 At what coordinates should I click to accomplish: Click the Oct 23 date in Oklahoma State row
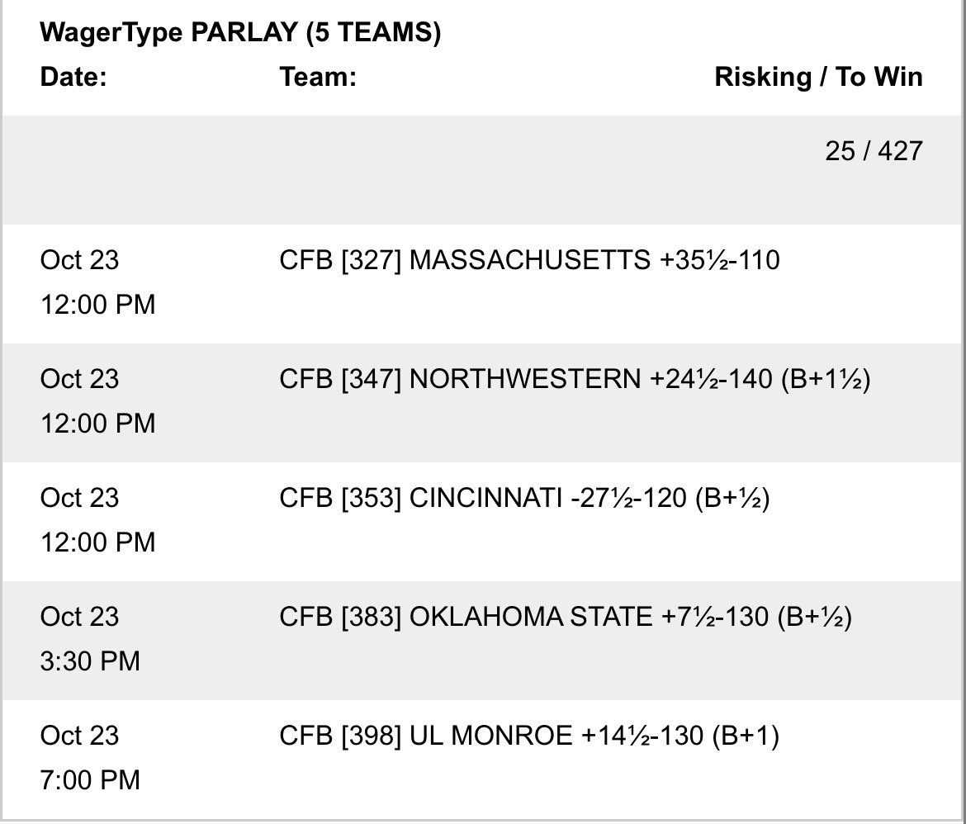click(79, 616)
